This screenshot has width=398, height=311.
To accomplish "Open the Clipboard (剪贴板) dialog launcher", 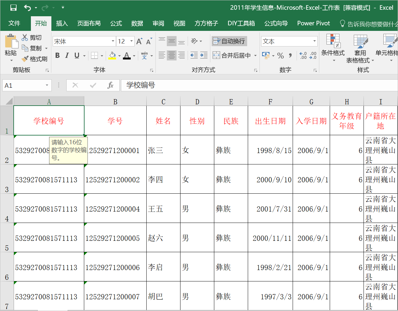I will tap(47, 70).
